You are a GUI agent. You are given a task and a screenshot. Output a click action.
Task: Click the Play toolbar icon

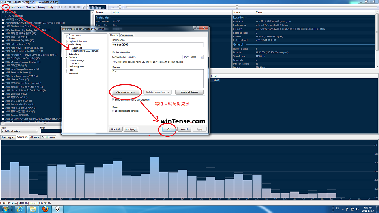tap(65, 7)
